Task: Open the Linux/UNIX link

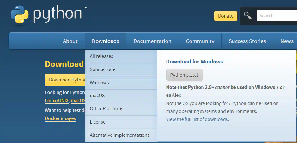Action: point(57,101)
